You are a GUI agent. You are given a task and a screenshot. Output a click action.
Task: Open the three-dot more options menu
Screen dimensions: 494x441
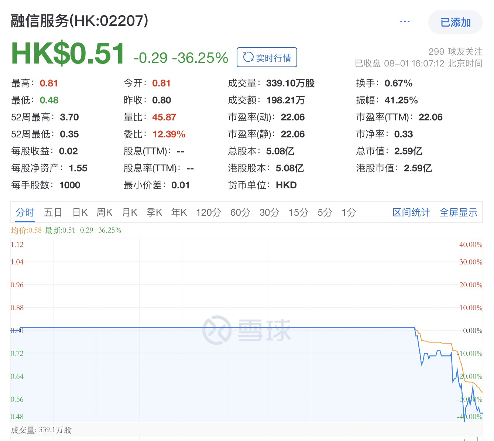405,22
